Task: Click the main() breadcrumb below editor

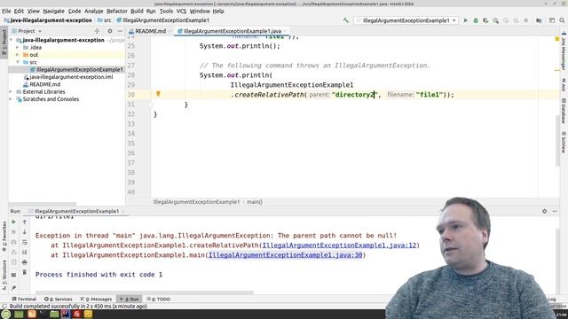Action: pos(255,202)
